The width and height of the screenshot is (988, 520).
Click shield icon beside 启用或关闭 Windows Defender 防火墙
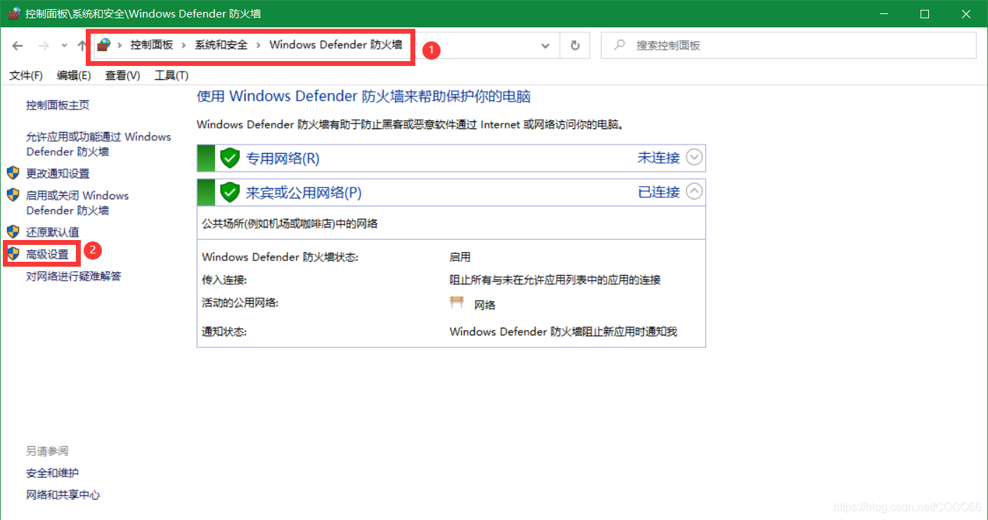click(13, 195)
